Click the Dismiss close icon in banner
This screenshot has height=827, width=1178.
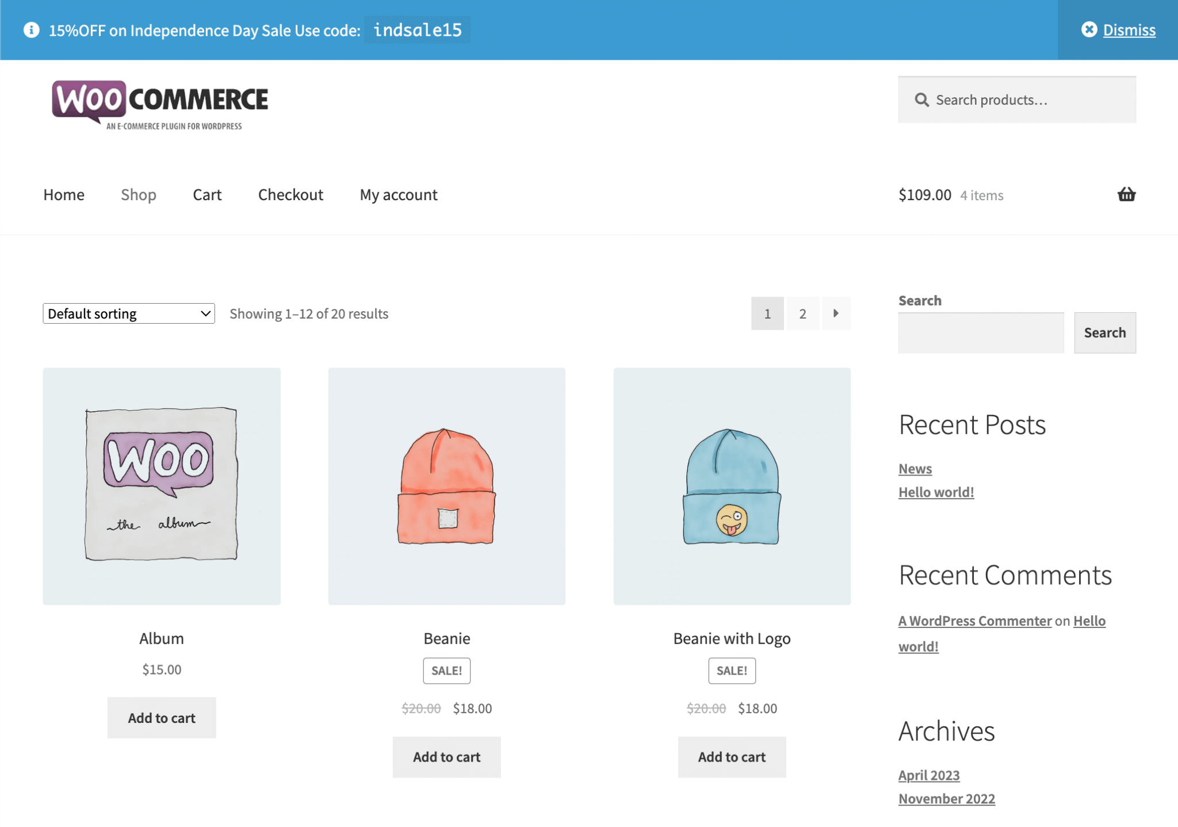pos(1089,29)
